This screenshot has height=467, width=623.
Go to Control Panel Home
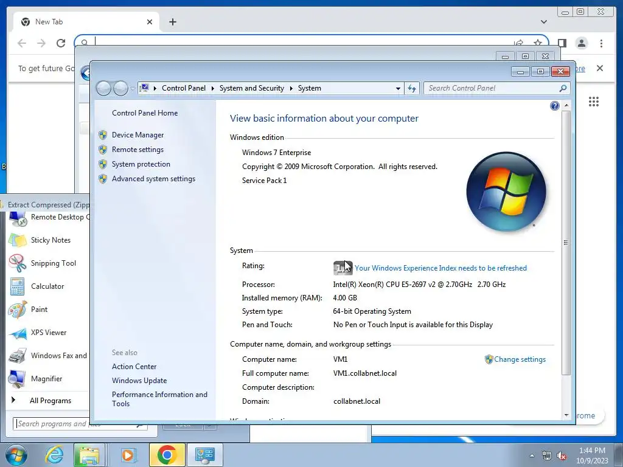[x=145, y=113]
